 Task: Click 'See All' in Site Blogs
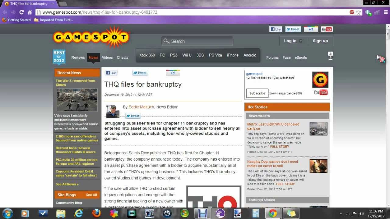click(x=91, y=195)
